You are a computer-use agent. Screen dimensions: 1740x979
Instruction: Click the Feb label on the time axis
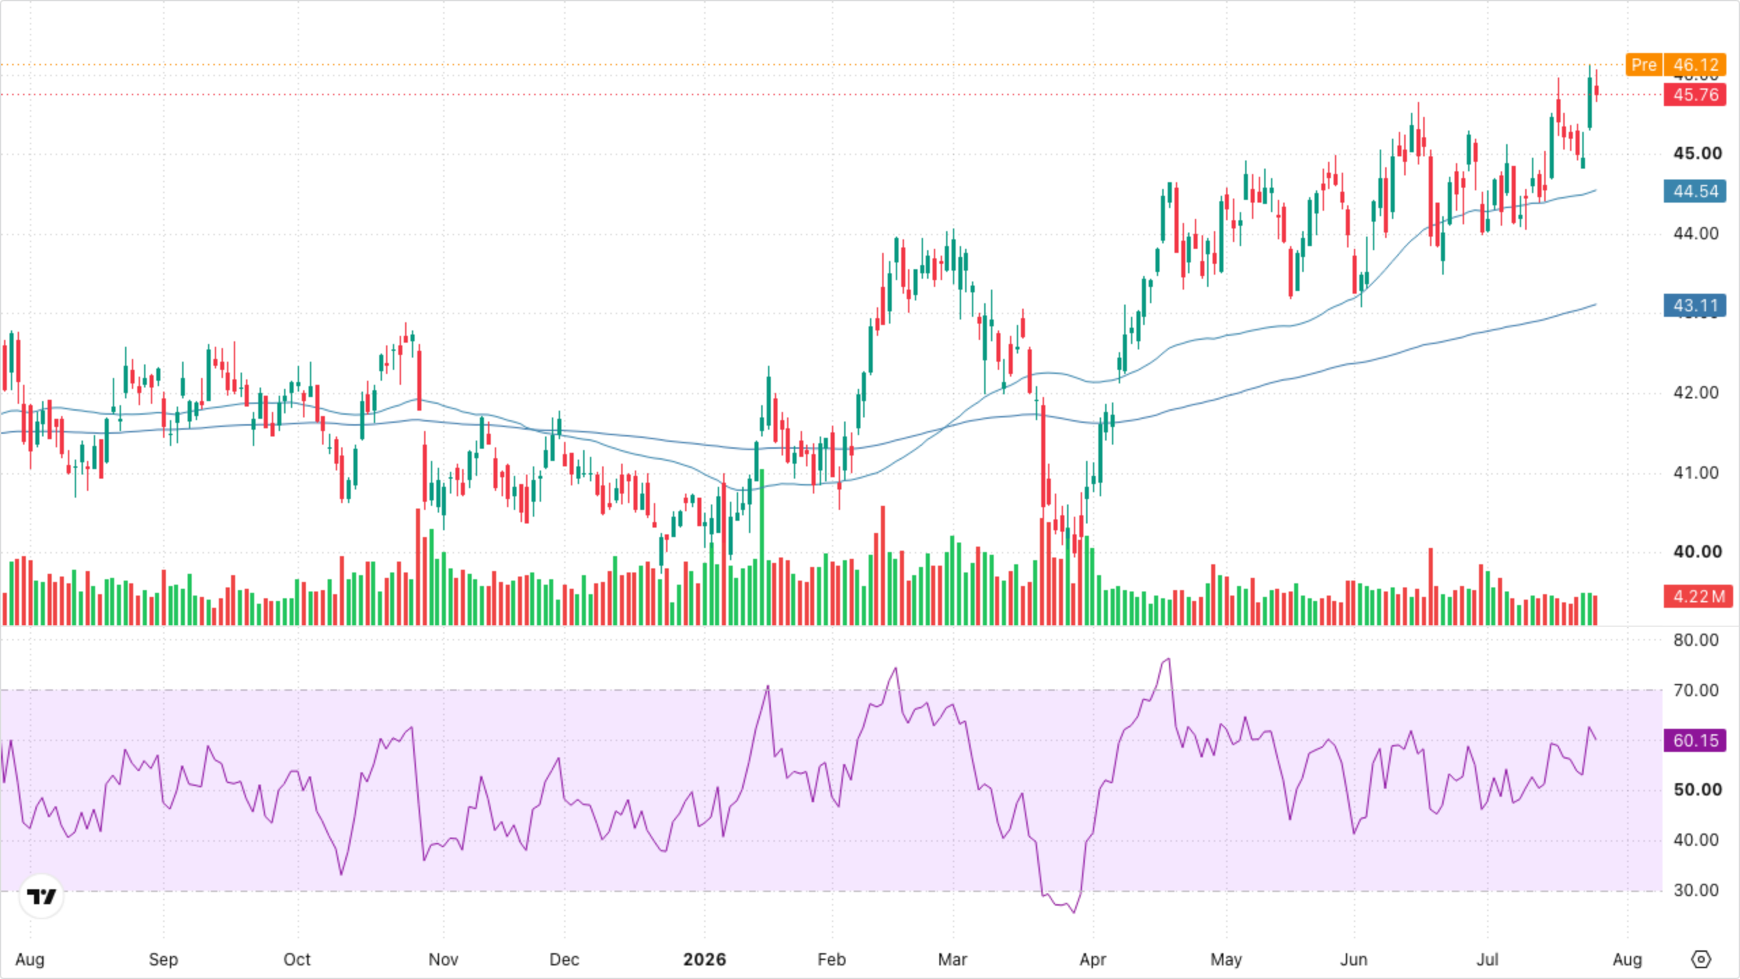coord(831,959)
